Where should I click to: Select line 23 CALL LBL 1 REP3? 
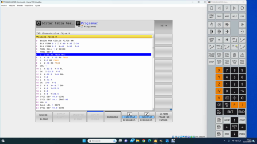click(x=94, y=105)
